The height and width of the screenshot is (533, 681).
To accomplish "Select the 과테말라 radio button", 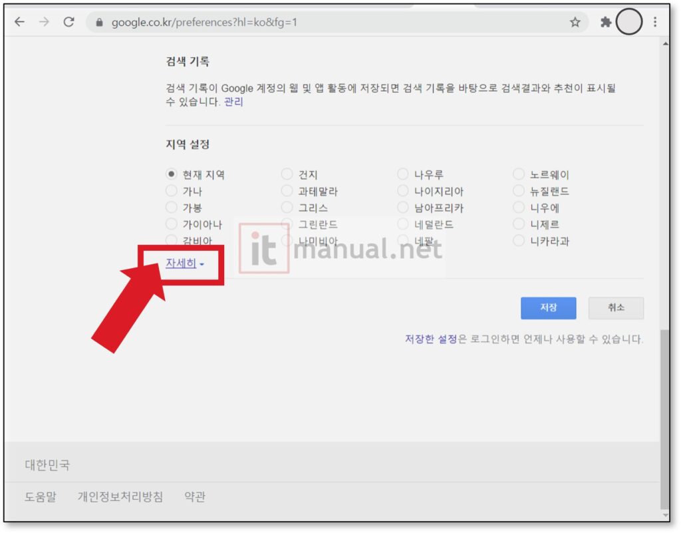I will click(x=287, y=191).
